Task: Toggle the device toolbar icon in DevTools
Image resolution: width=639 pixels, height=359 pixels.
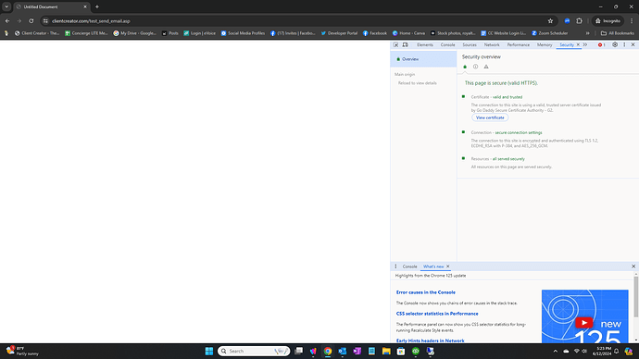Action: (x=405, y=44)
